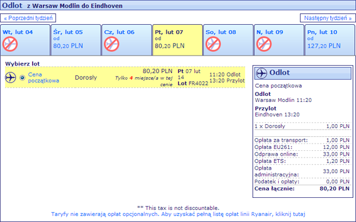Switch to the Pn, lut 10 date tab
The image size is (356, 222).
pyautogui.click(x=329, y=40)
